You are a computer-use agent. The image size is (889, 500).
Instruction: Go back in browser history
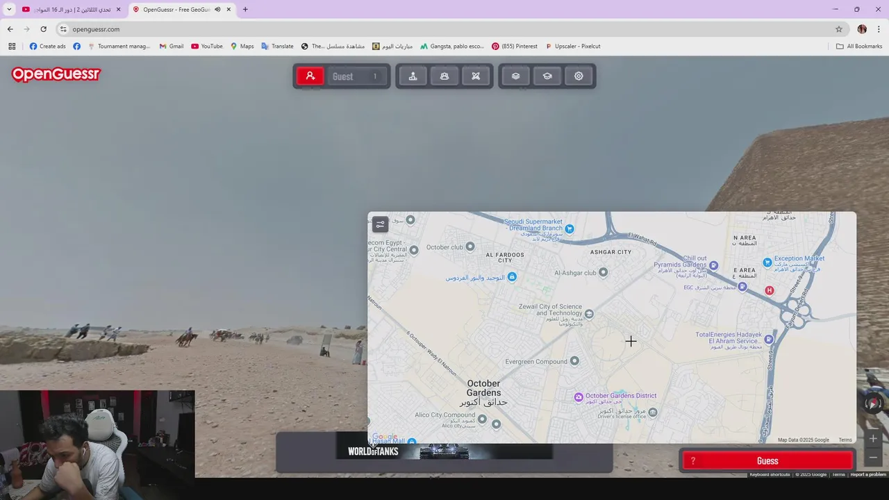pyautogui.click(x=10, y=29)
